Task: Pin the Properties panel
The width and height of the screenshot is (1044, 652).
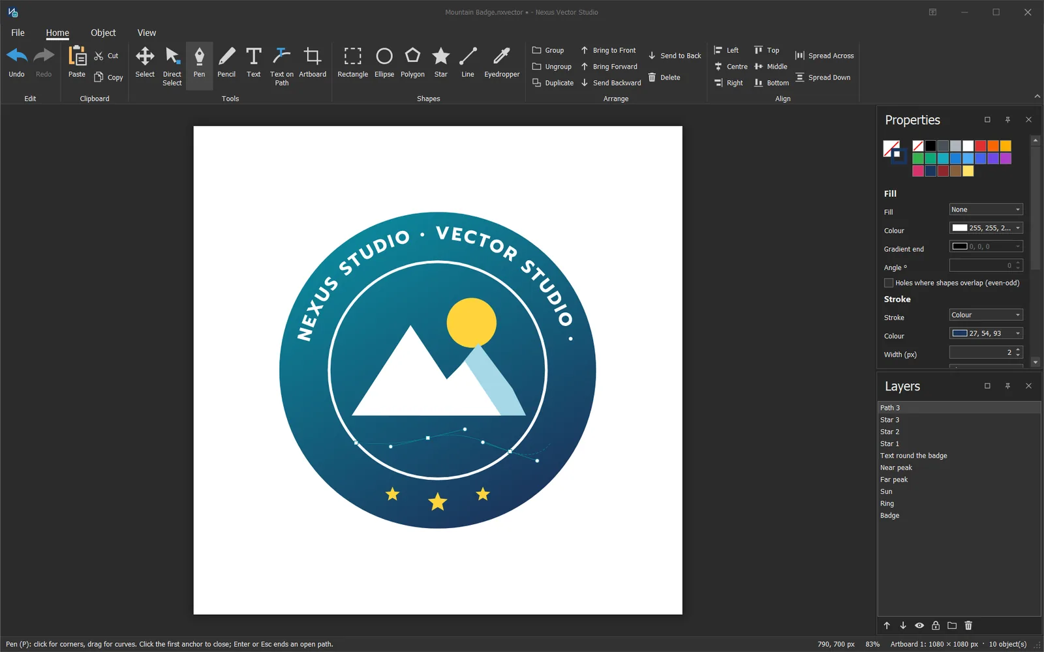Action: [1007, 120]
